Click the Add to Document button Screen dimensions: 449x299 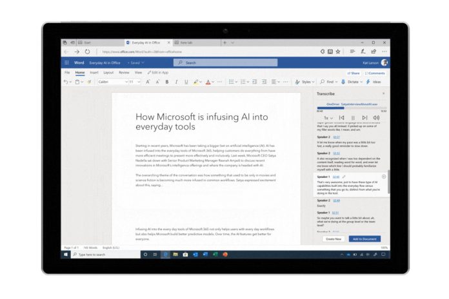(x=364, y=239)
